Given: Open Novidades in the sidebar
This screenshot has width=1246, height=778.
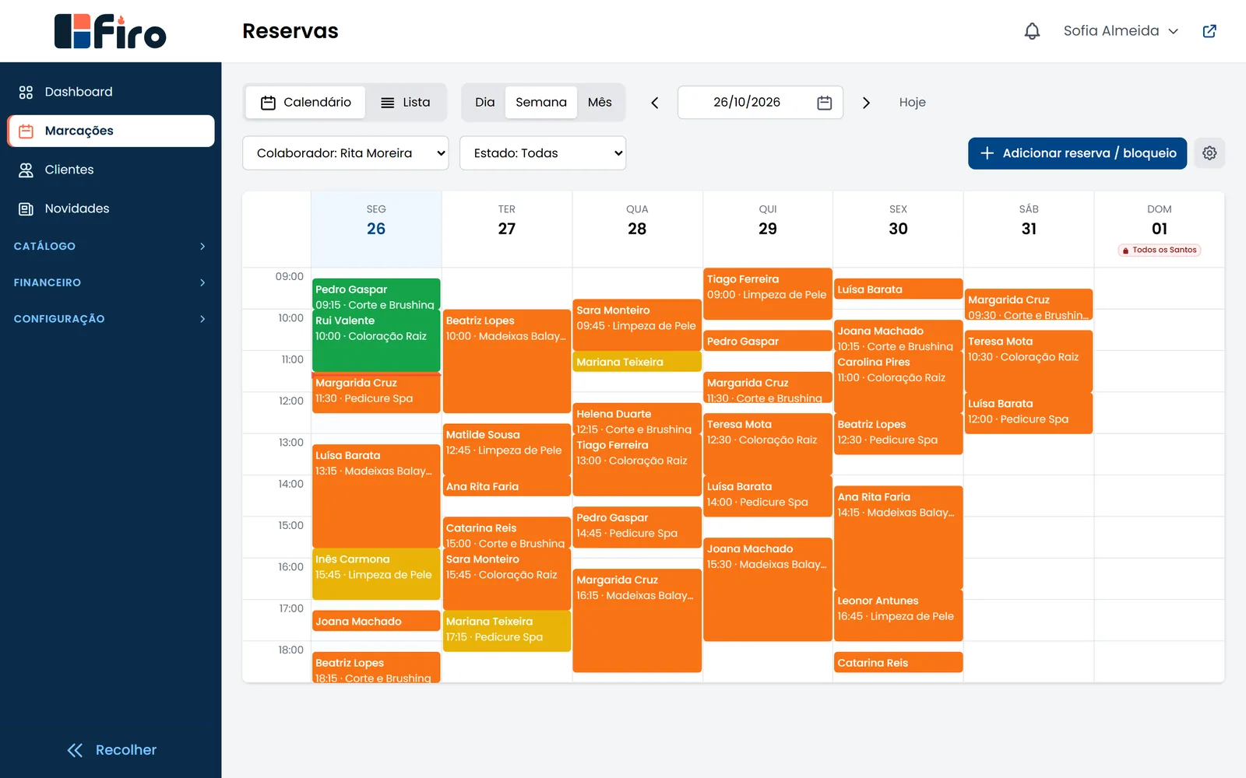Looking at the screenshot, I should (x=111, y=209).
